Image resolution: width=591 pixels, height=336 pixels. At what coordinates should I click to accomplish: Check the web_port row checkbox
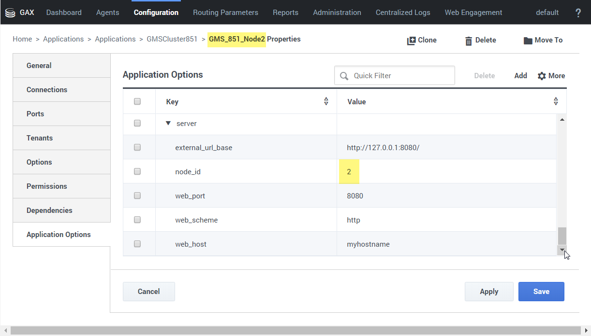[x=137, y=196]
